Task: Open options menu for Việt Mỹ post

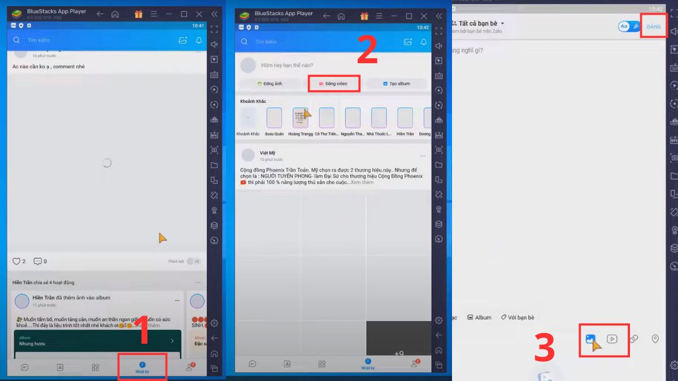Action: pos(423,155)
